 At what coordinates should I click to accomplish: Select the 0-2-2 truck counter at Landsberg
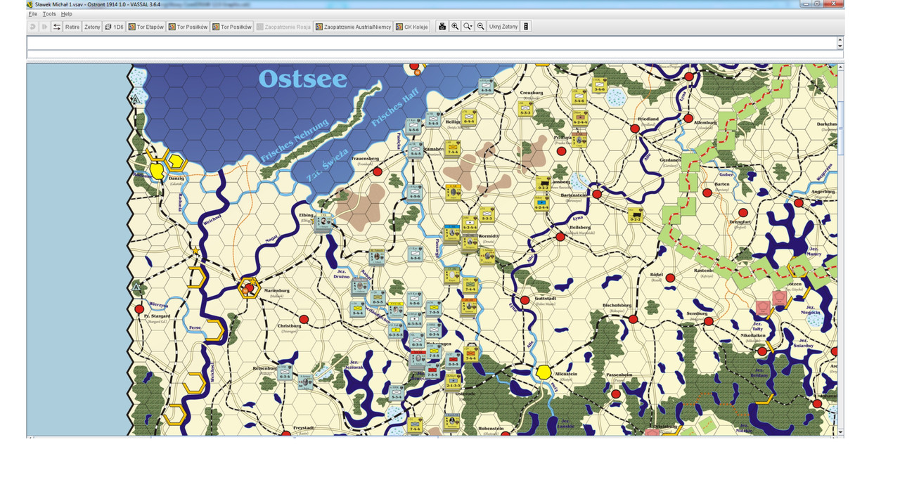(543, 183)
